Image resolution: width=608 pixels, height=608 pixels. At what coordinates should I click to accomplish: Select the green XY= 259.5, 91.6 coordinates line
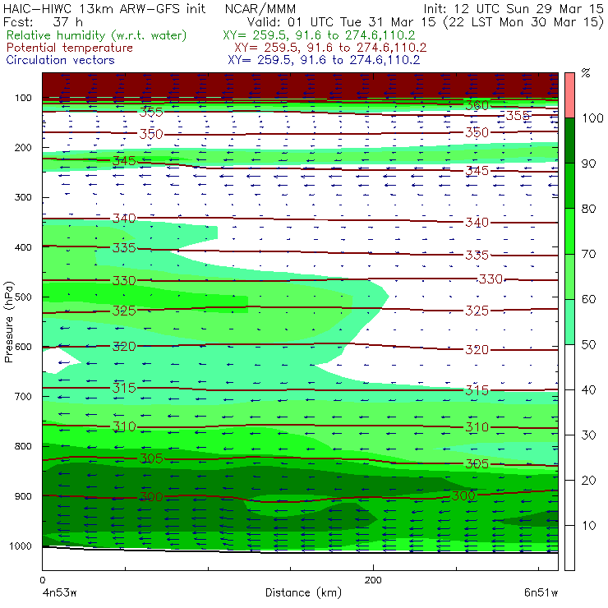tap(319, 35)
